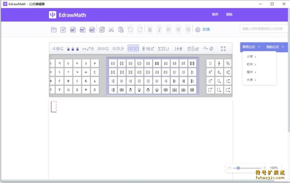Click the Copy icon in the toolbar
Viewport: 290px width, 183px height.
[102, 30]
